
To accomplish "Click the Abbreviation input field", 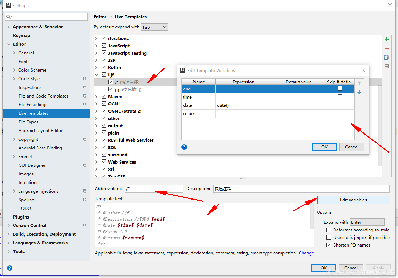I will pyautogui.click(x=154, y=188).
